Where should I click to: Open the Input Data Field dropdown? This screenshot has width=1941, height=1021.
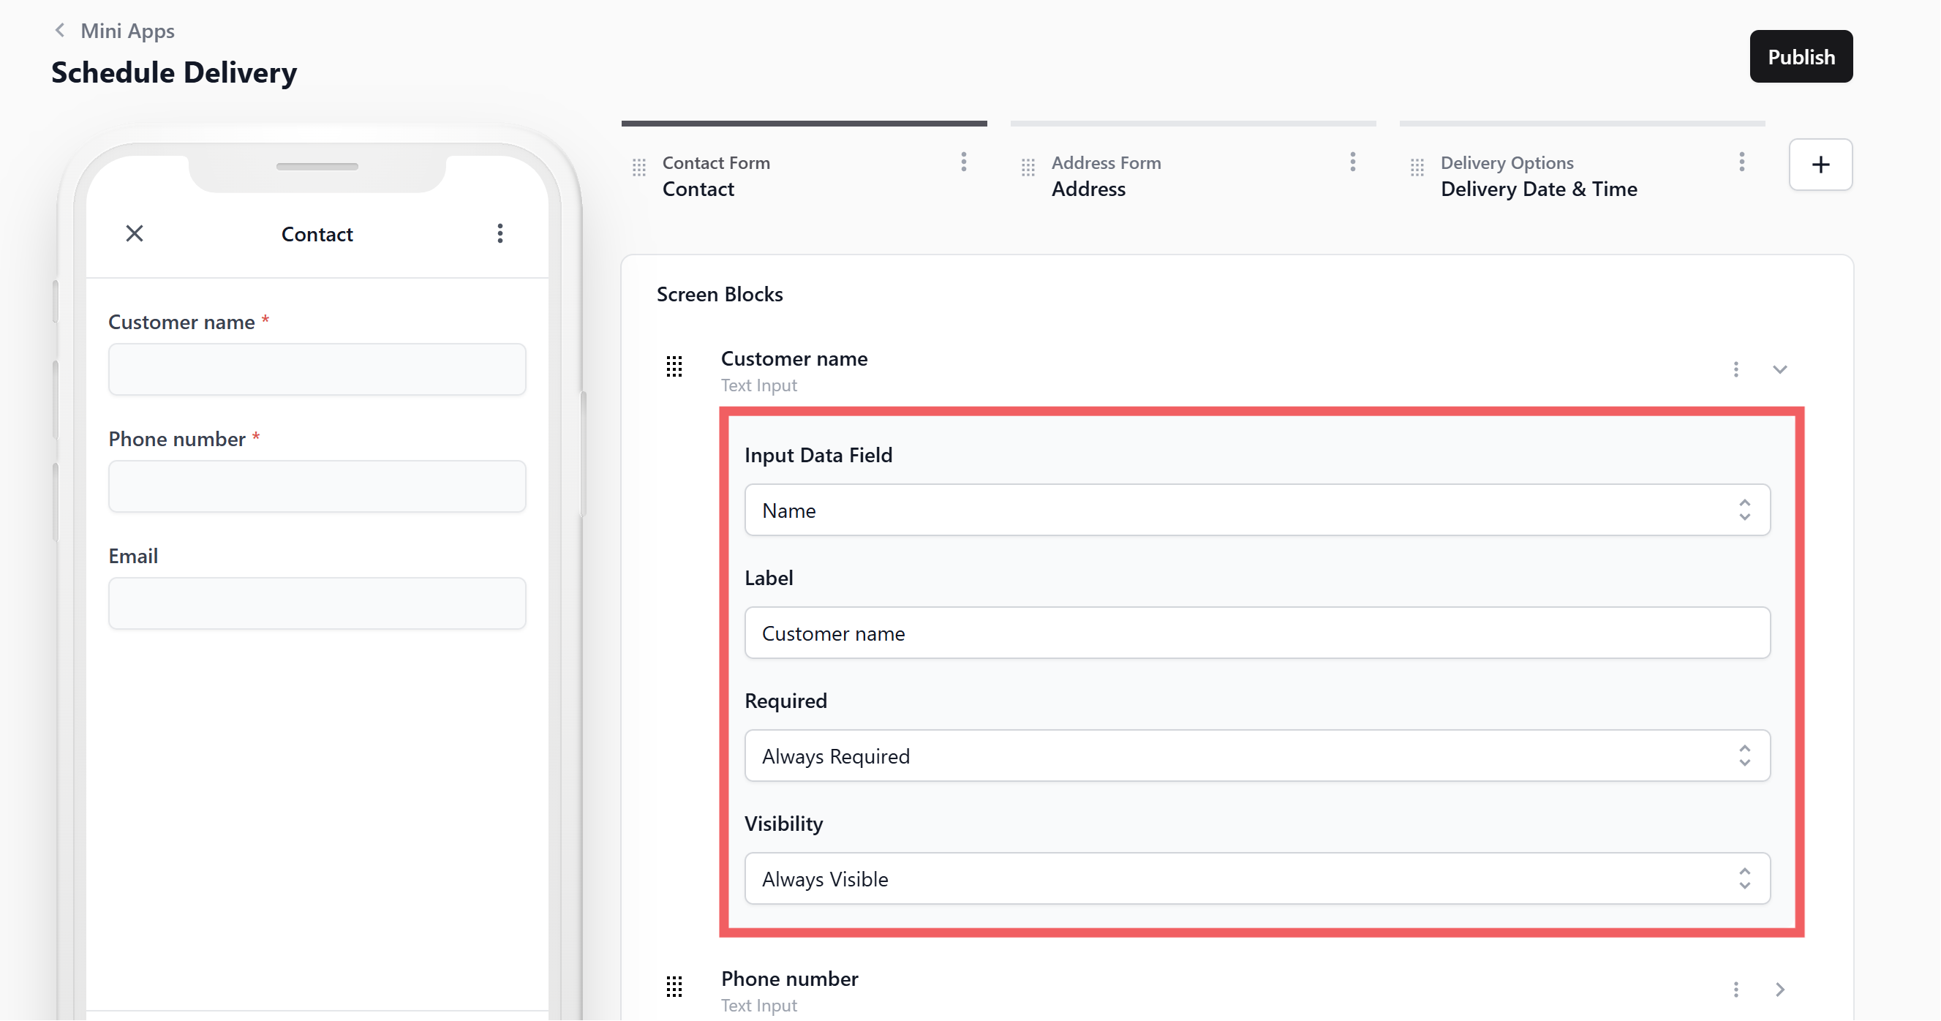tap(1256, 510)
